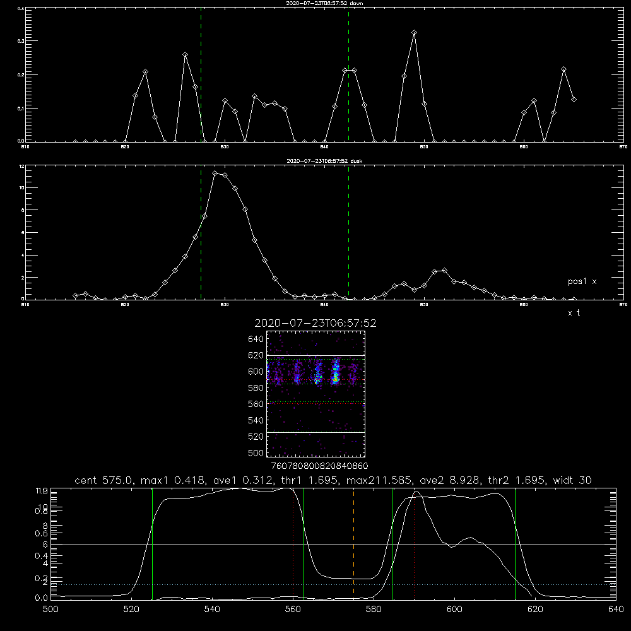Click the '2020-07-23T06:57:52 dawn' plot title
Image resolution: width=631 pixels, height=631 pixels.
324,3
